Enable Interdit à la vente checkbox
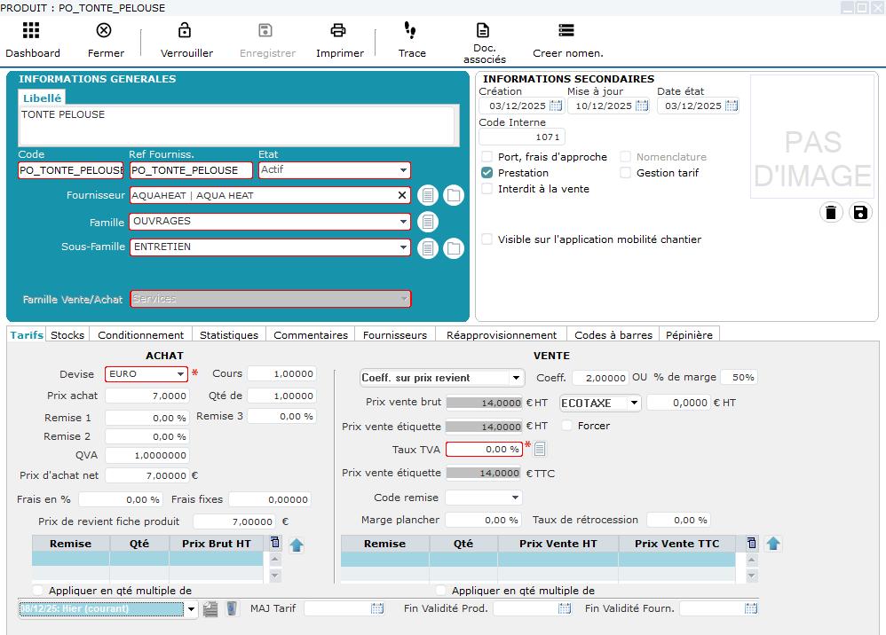The height and width of the screenshot is (635, 886). 487,189
